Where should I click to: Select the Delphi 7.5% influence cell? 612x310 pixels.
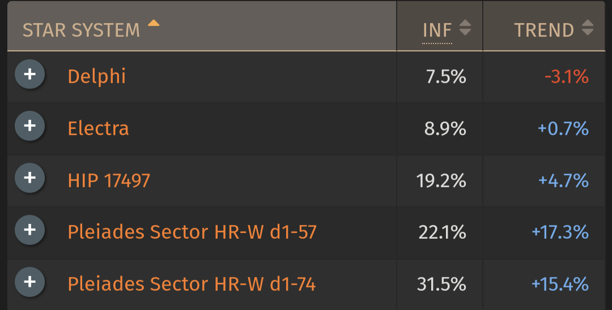pyautogui.click(x=440, y=77)
